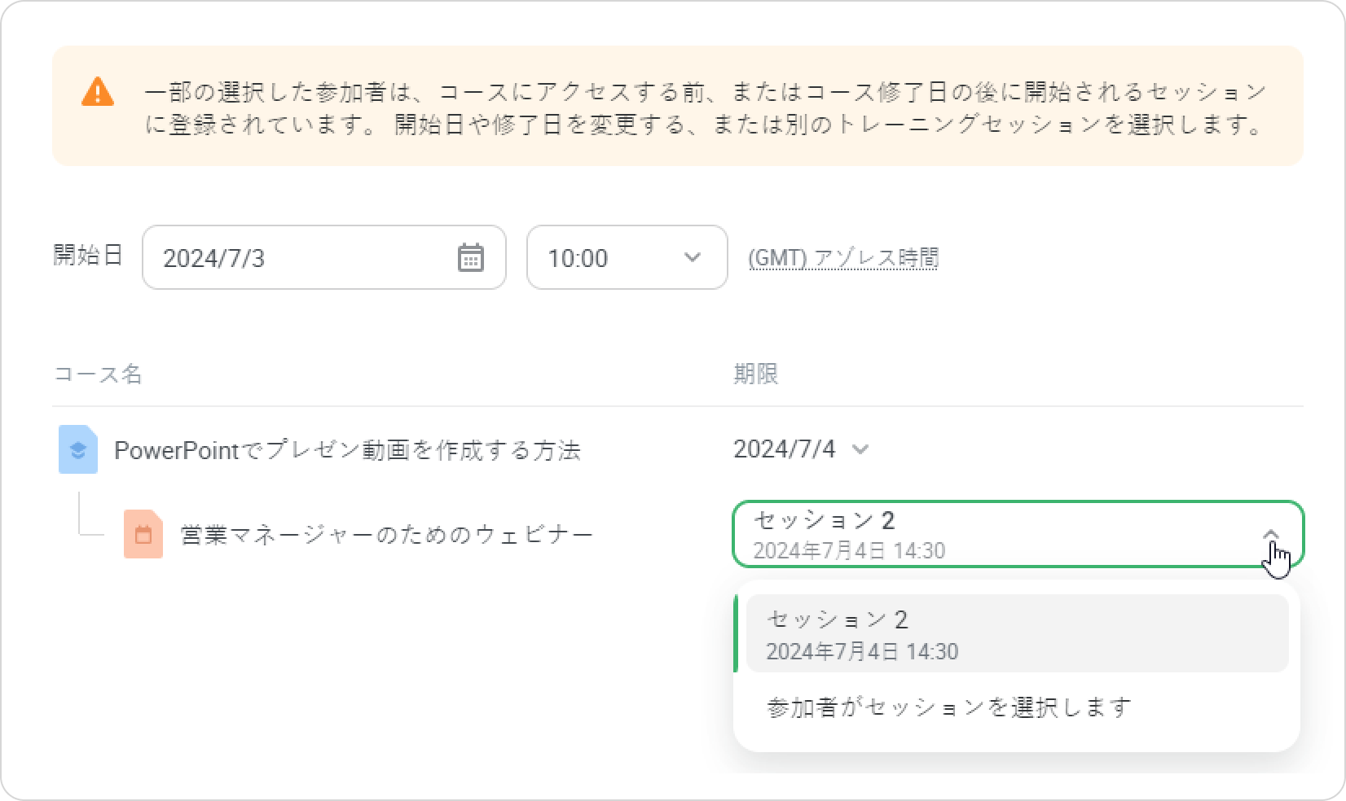Open the 10:00 start time dropdown
1346x801 pixels.
point(626,257)
